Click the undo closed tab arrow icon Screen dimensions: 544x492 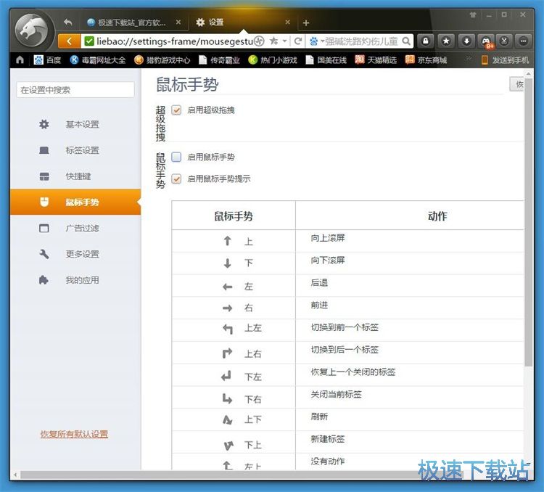68,22
